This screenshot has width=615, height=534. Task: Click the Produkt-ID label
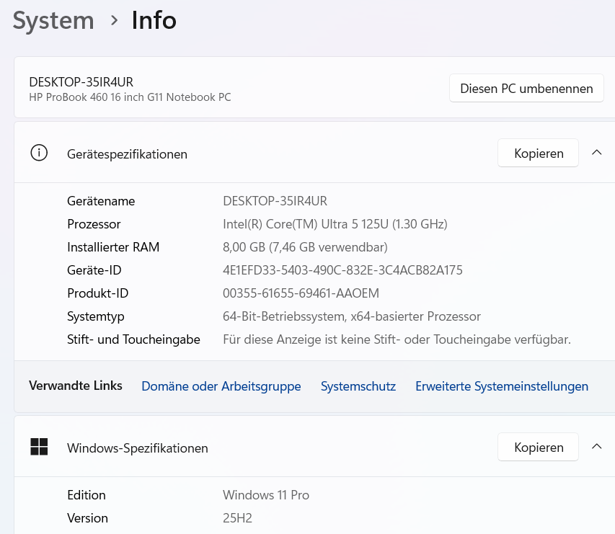(x=97, y=293)
